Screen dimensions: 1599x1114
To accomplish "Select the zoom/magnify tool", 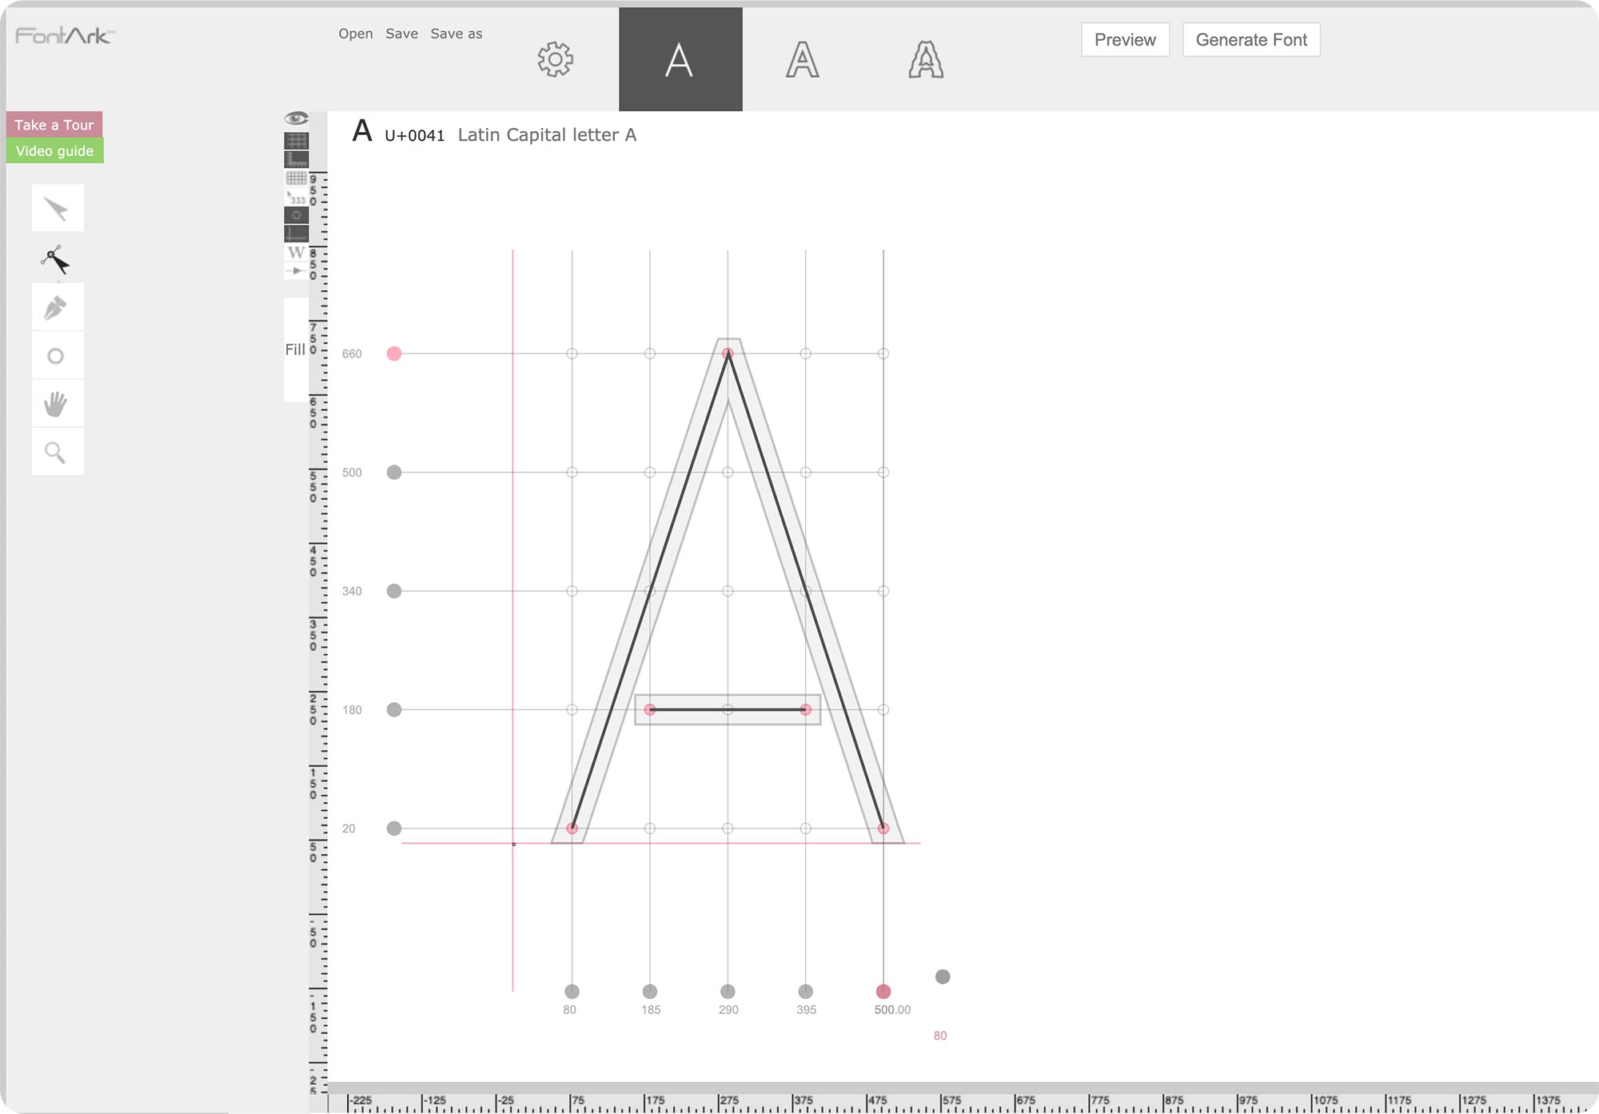I will pos(57,452).
